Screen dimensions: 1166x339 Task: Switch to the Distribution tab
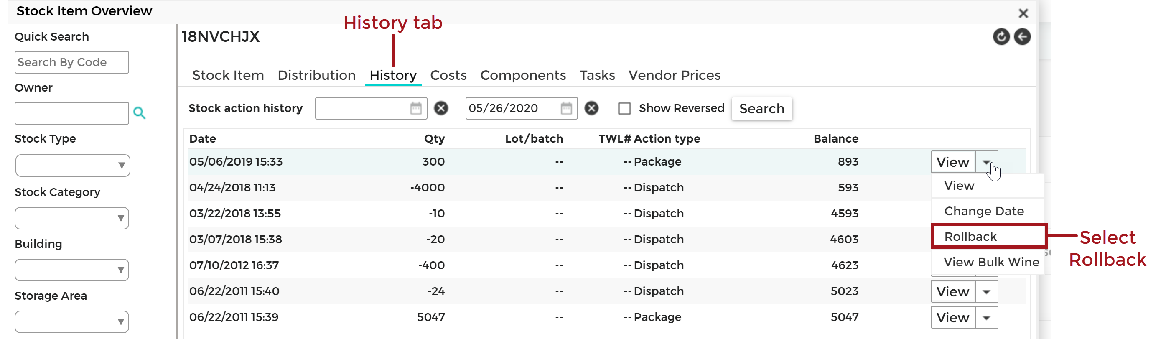pos(316,75)
